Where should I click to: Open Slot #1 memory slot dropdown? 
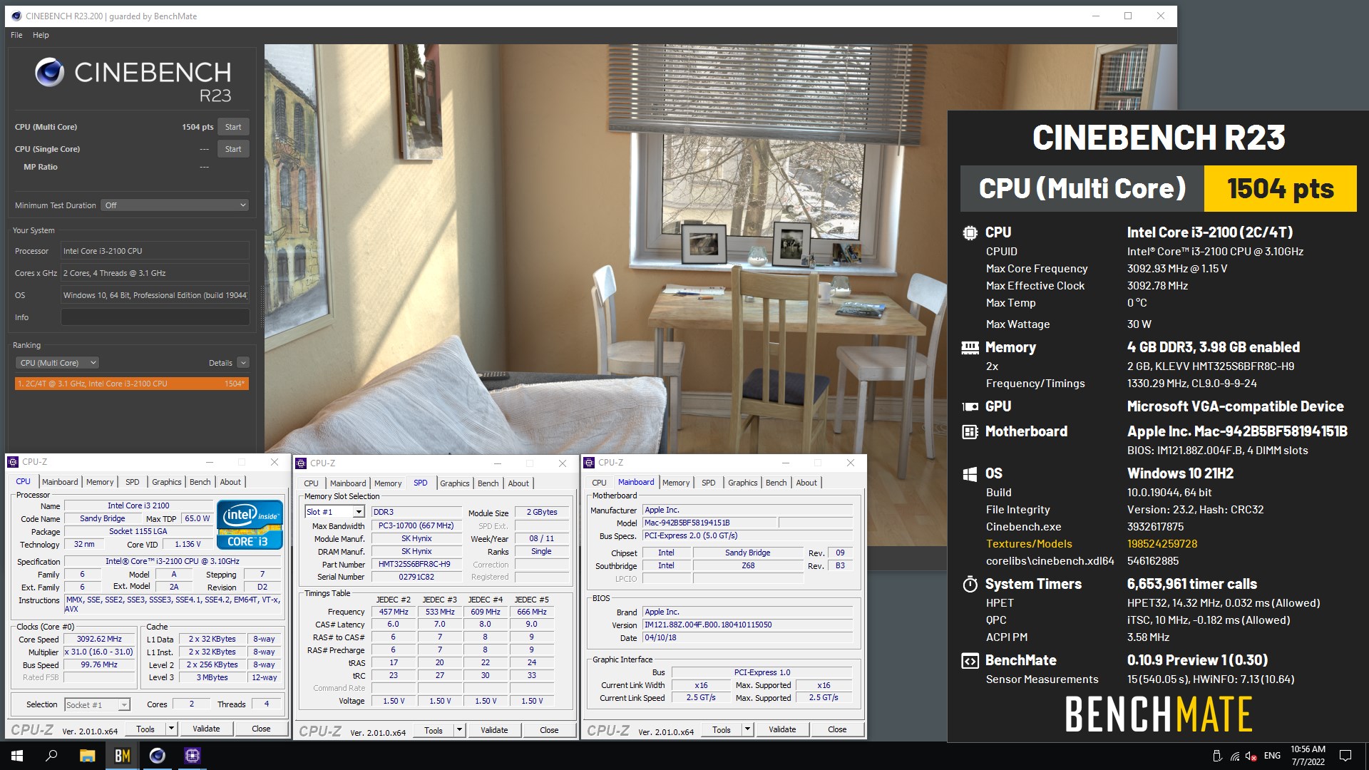pyautogui.click(x=359, y=512)
